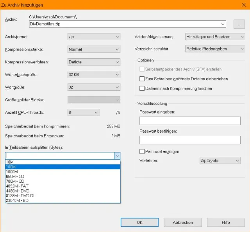Viewport: 250px width, 232px height.
Task: Expand the Art der Aktualisierung dropdown
Action: tap(214, 37)
